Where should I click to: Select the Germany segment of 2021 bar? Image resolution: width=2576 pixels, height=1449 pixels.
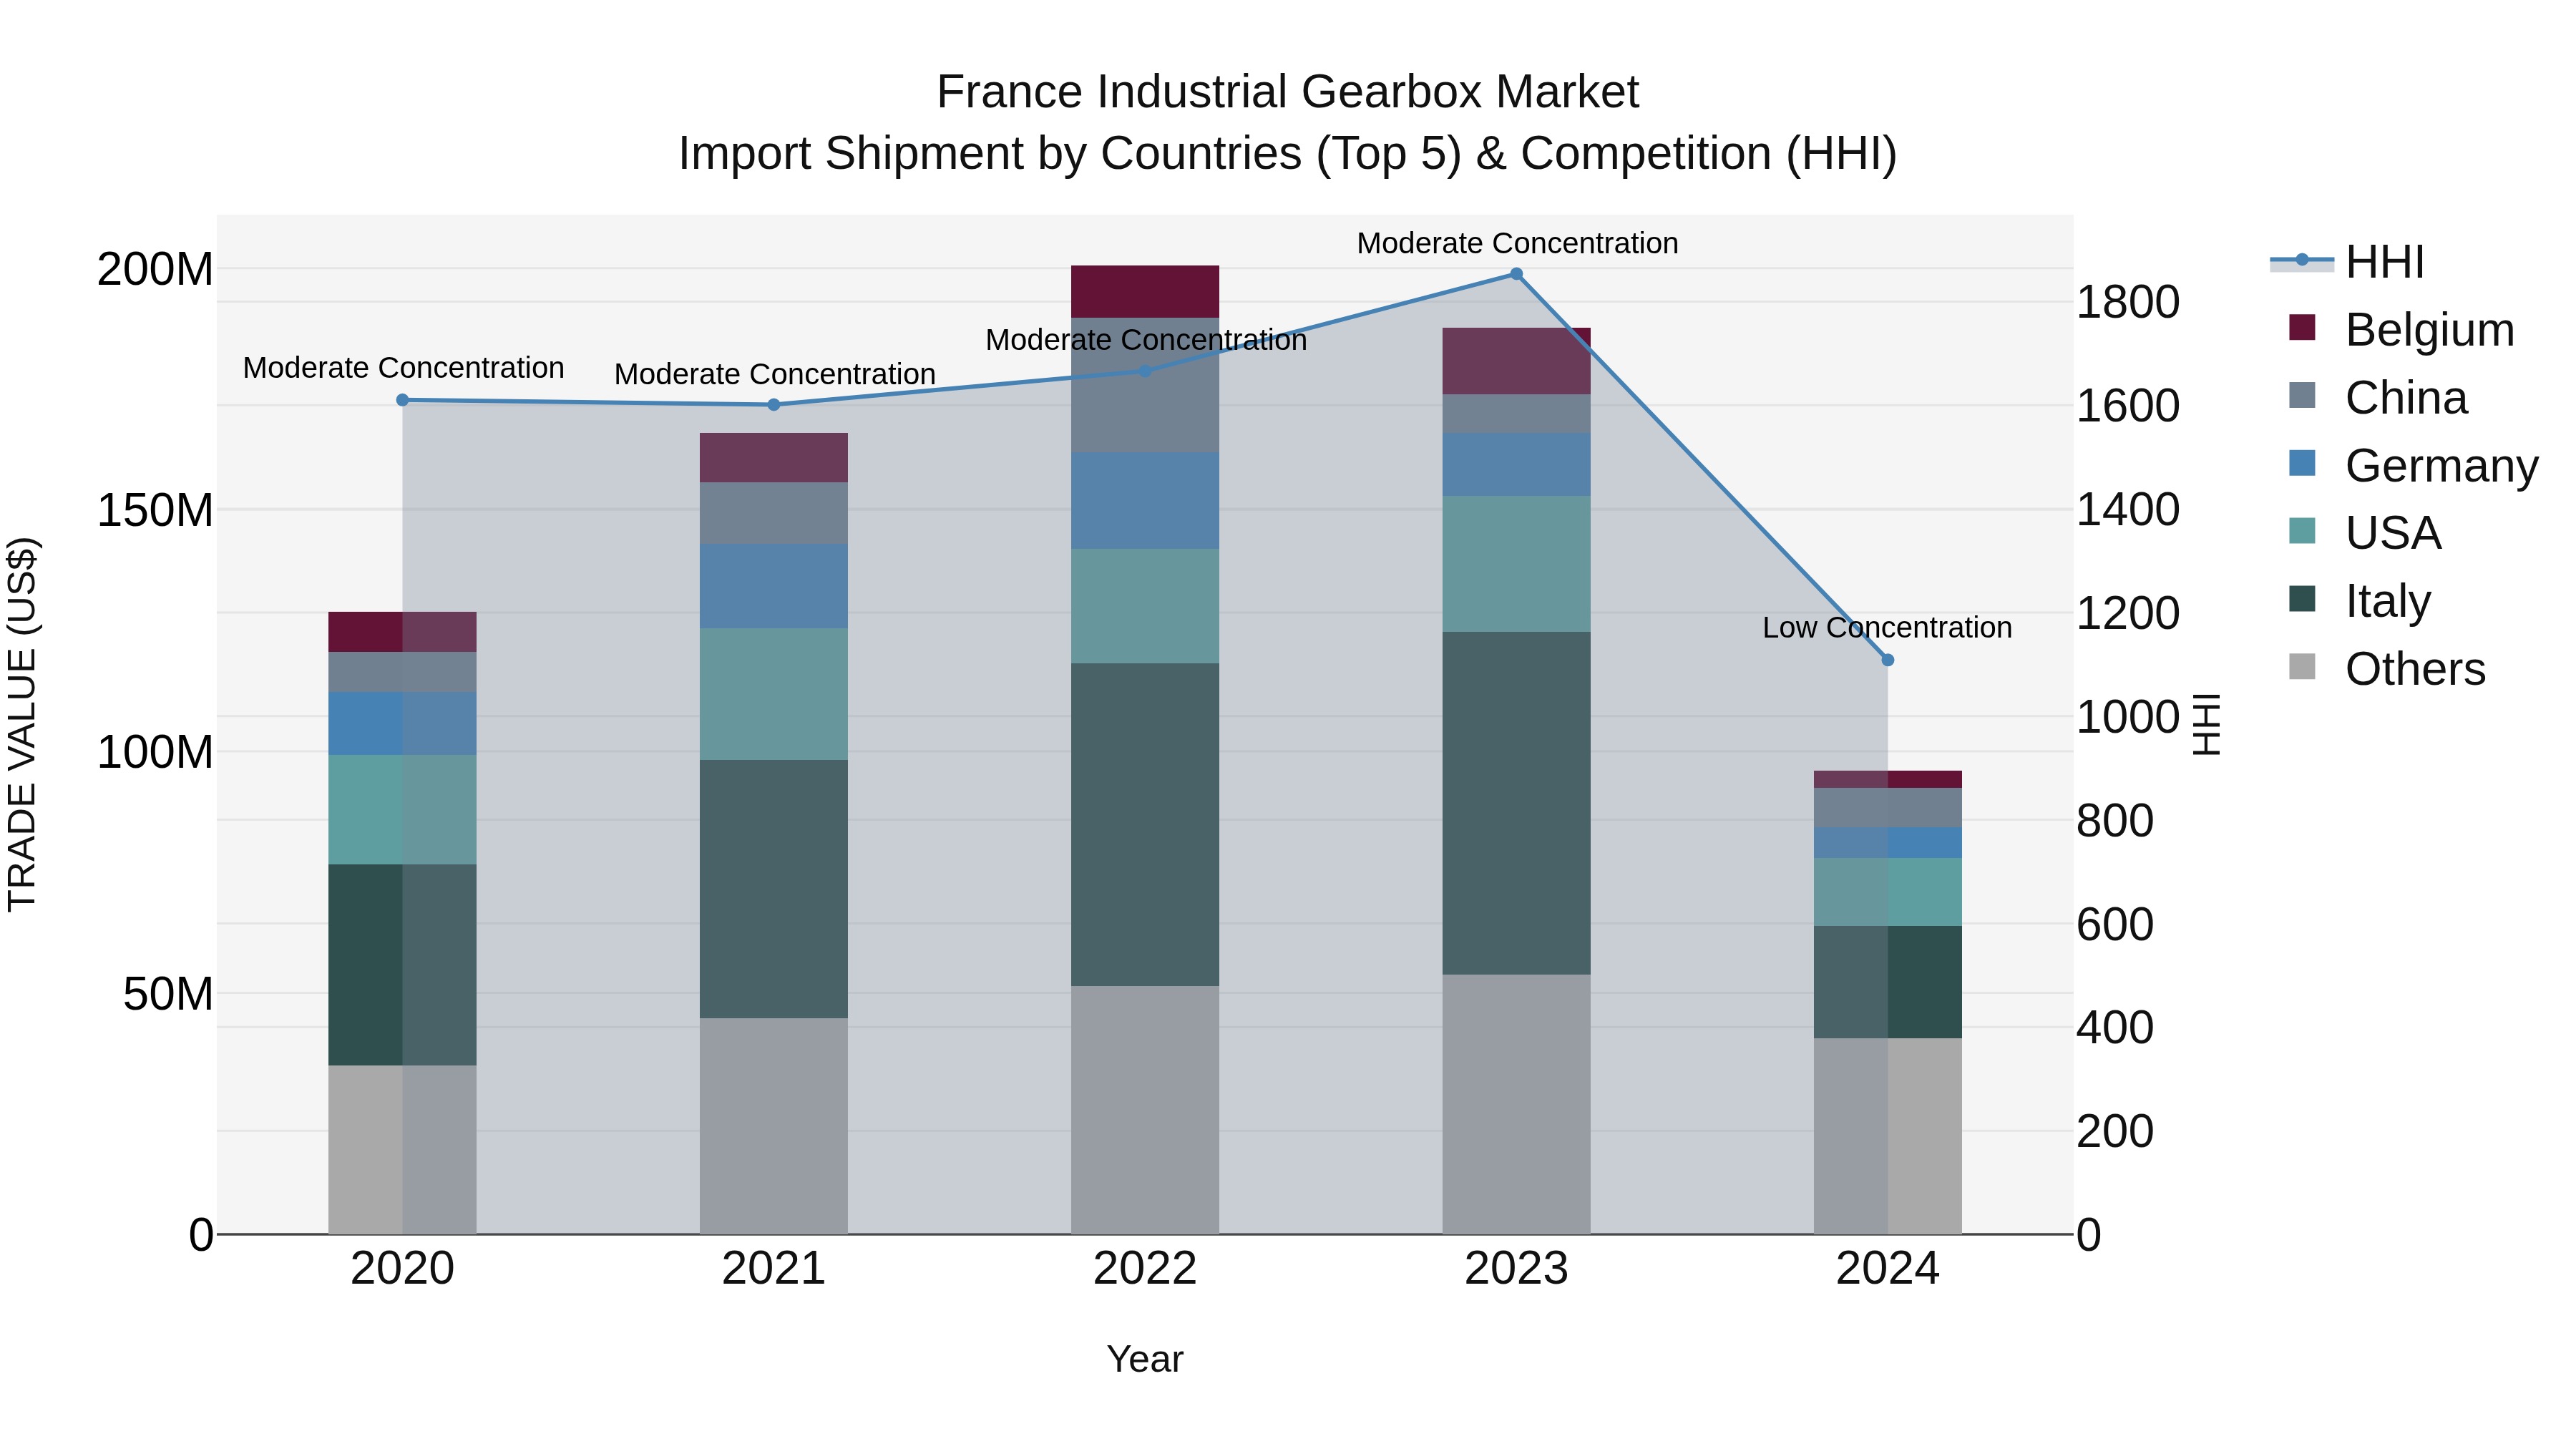click(x=773, y=587)
